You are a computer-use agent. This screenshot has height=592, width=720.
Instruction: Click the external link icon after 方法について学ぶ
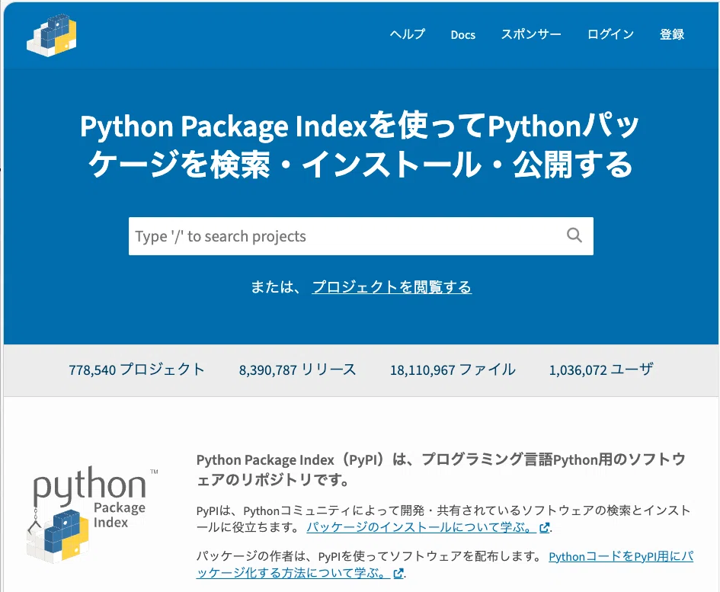click(398, 573)
